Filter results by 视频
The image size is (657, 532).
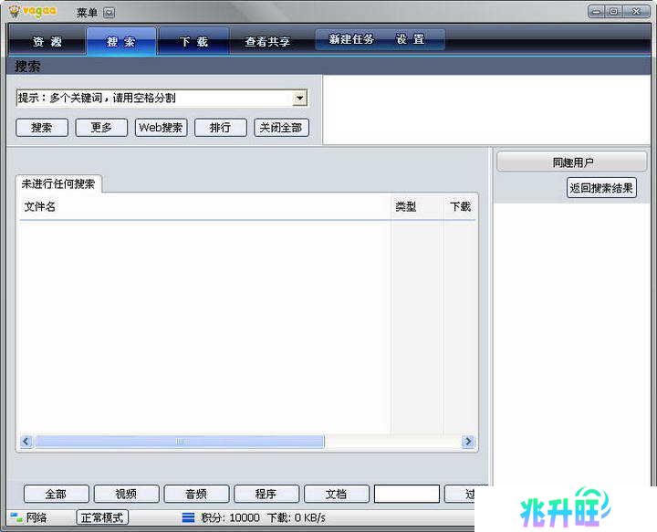(x=127, y=494)
